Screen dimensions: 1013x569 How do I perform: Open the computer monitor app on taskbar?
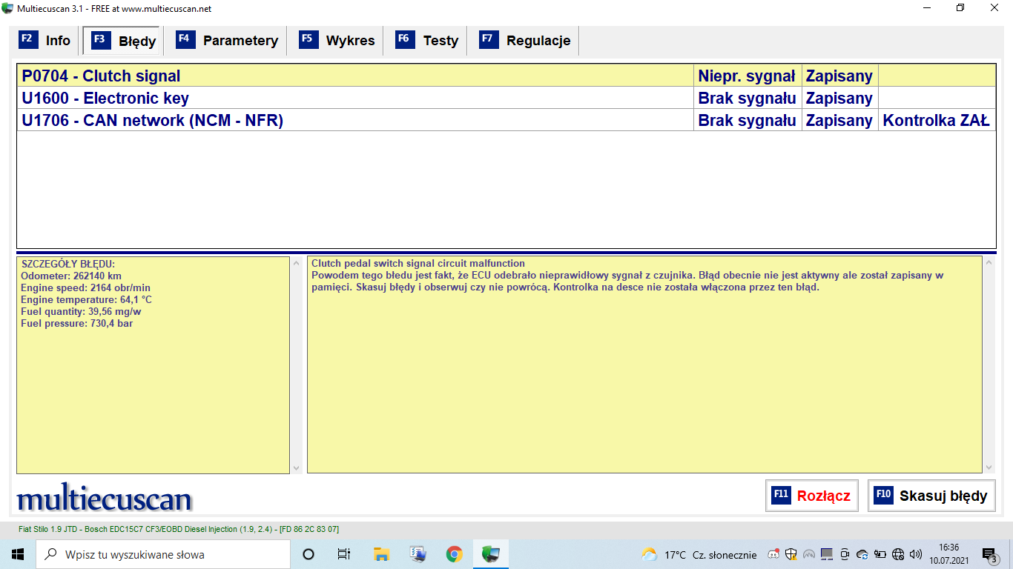(x=418, y=554)
